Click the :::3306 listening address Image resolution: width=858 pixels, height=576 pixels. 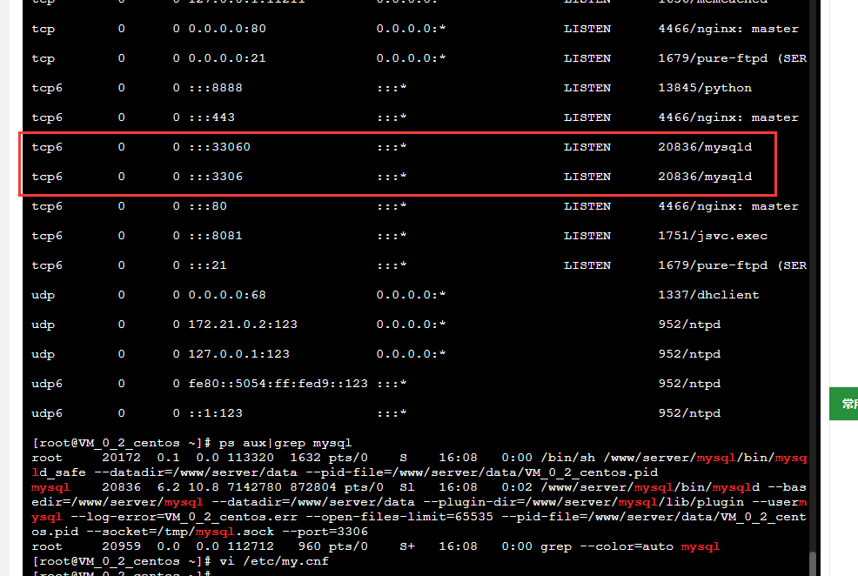216,176
